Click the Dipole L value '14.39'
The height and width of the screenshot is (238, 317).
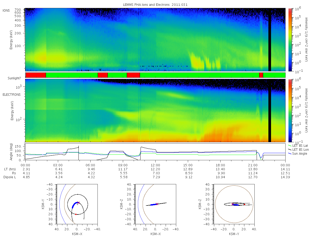285,177
